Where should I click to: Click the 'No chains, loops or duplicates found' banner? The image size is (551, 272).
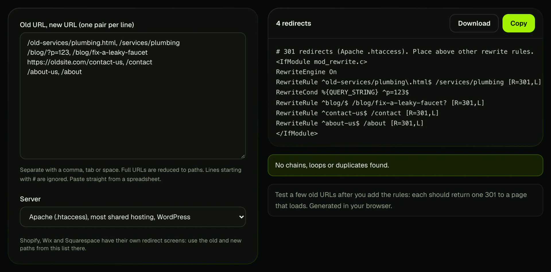[405, 165]
